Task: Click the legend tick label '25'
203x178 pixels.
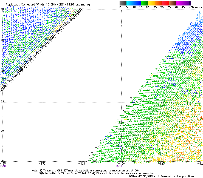Action: point(155,7)
